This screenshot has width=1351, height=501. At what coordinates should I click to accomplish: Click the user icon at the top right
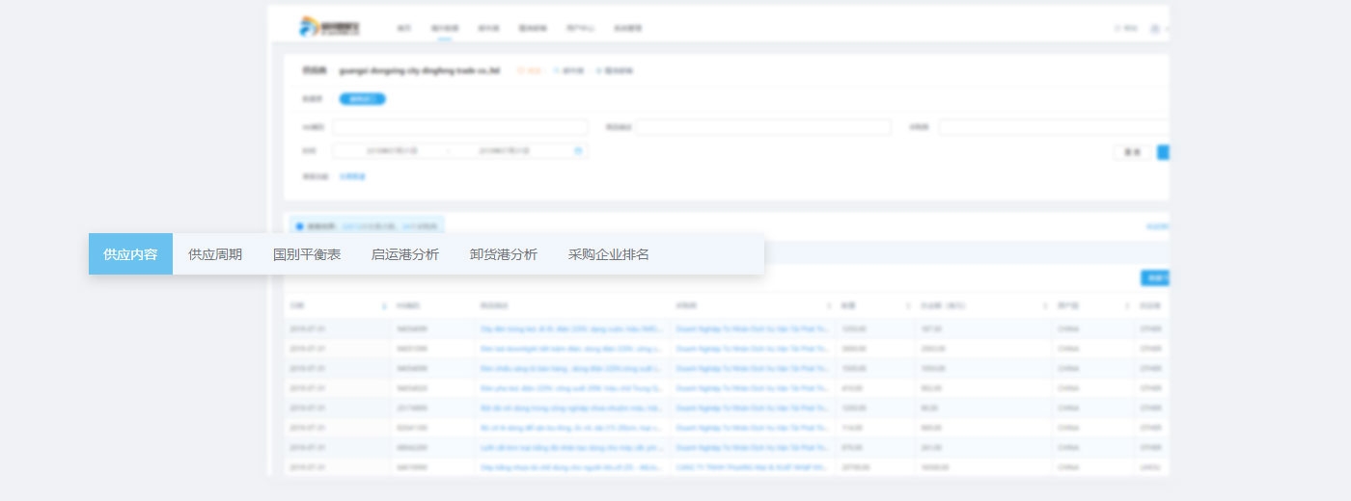tap(1154, 29)
